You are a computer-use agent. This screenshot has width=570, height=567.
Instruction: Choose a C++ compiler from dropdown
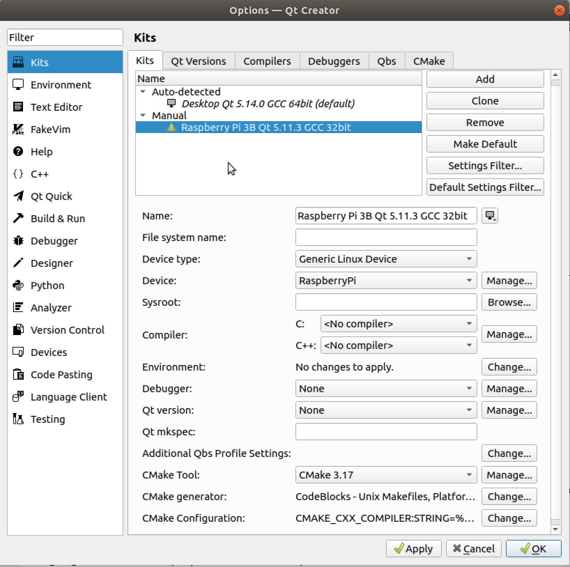[x=398, y=345]
